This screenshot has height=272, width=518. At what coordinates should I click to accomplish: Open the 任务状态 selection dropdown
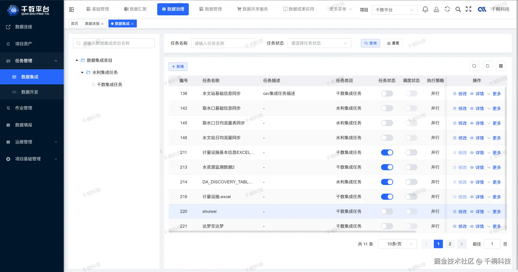pos(319,43)
